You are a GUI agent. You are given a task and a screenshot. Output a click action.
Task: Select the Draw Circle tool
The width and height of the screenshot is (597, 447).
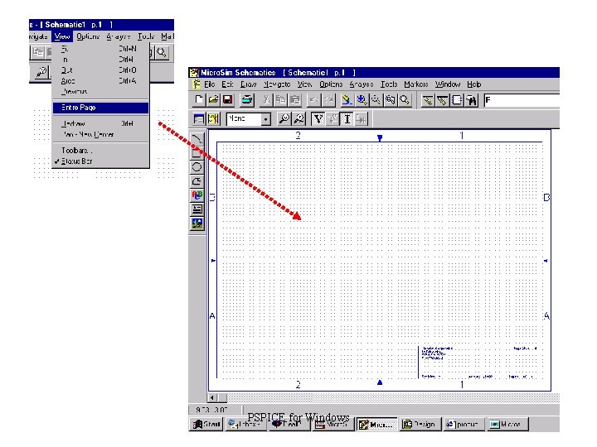coord(197,166)
